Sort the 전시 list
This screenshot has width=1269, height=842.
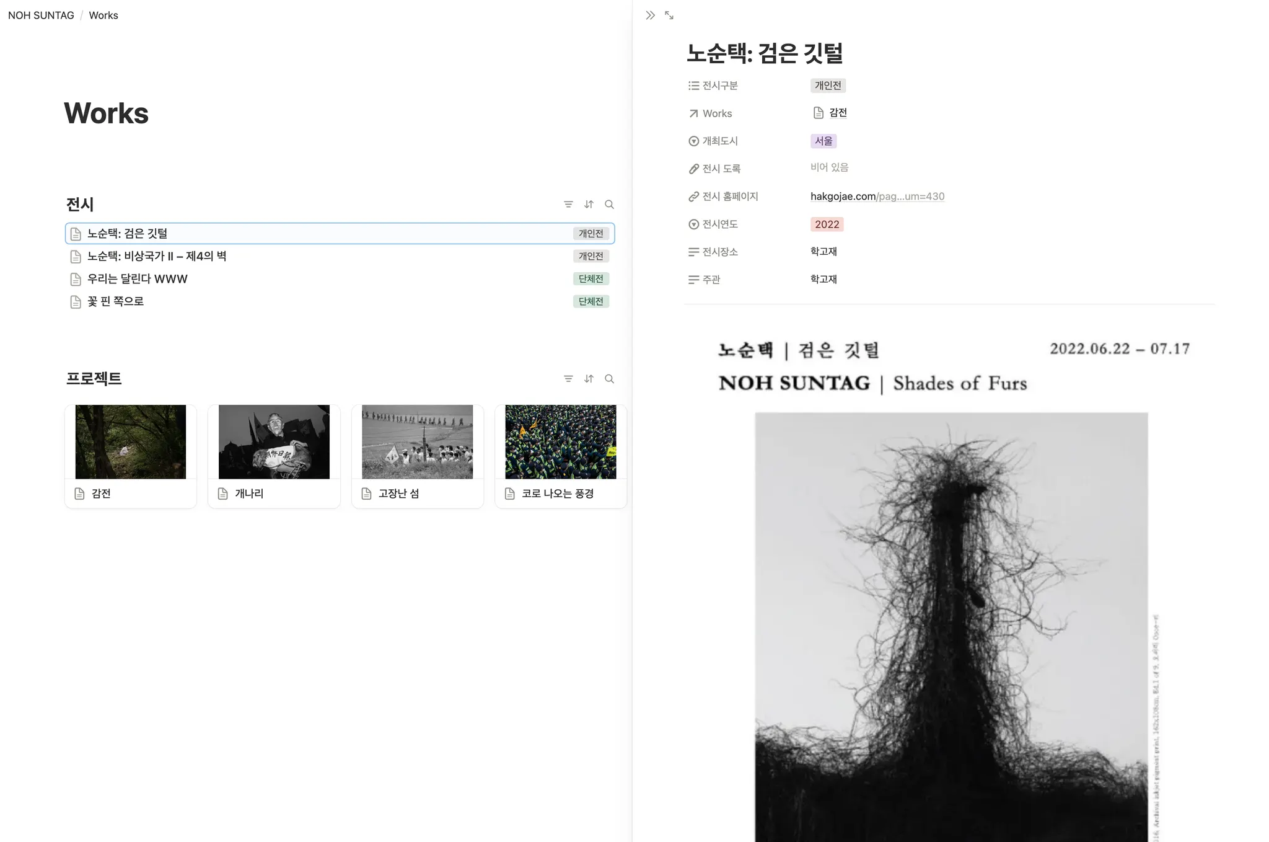click(589, 205)
